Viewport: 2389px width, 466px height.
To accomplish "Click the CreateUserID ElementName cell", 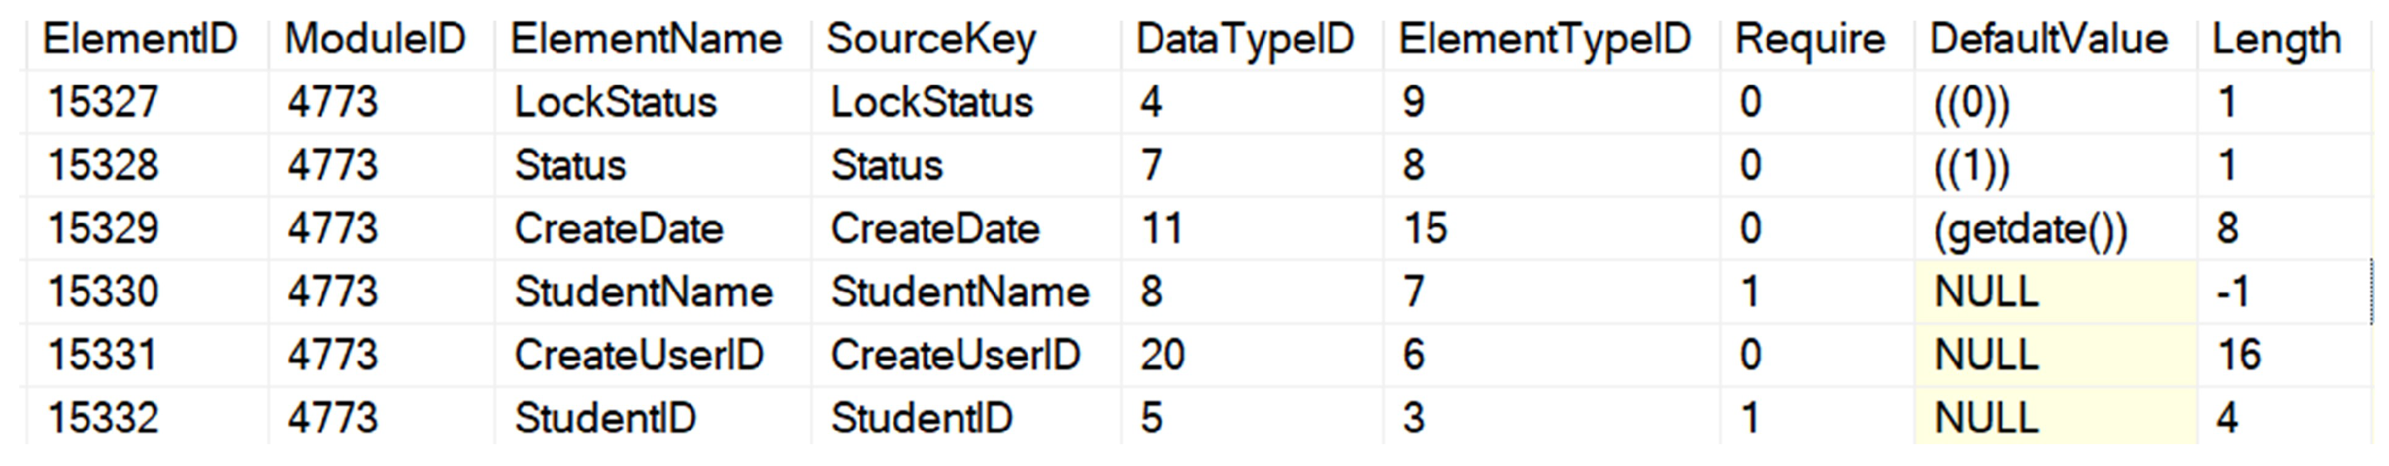I will [x=639, y=355].
